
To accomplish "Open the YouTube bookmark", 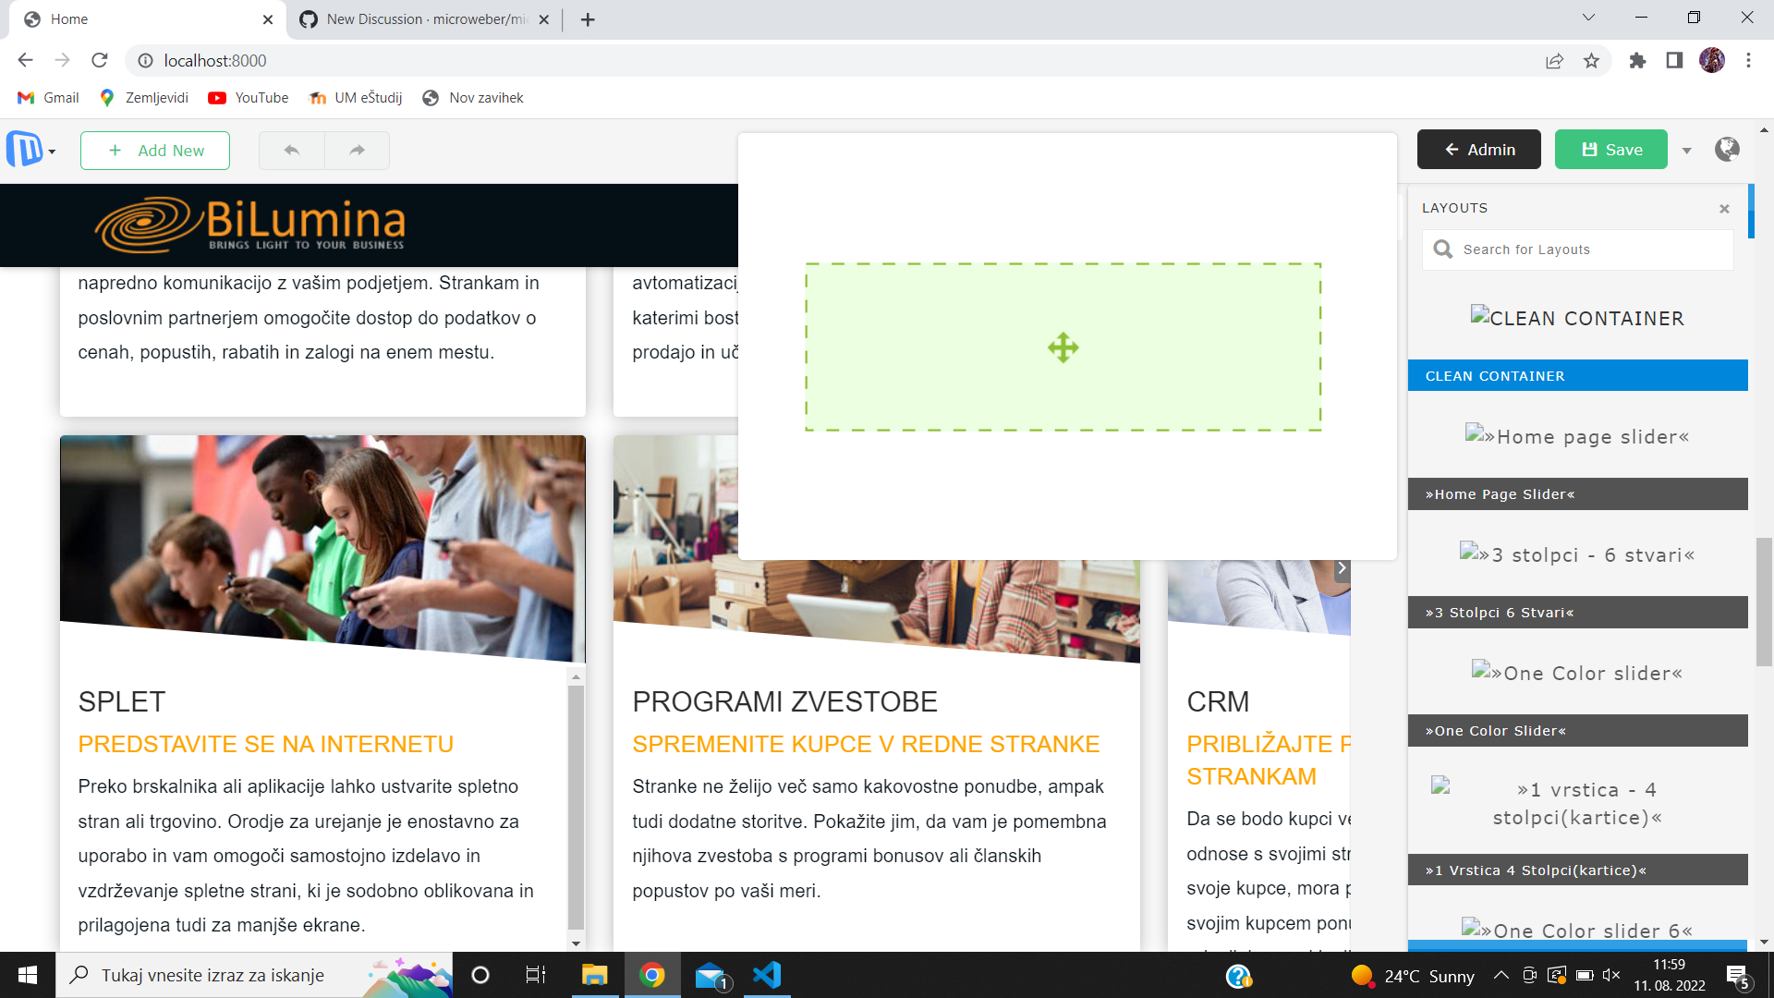I will pos(249,98).
